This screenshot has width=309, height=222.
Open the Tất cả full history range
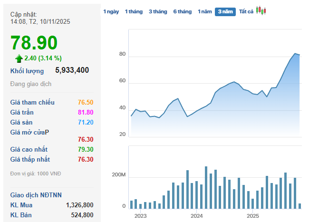246,11
